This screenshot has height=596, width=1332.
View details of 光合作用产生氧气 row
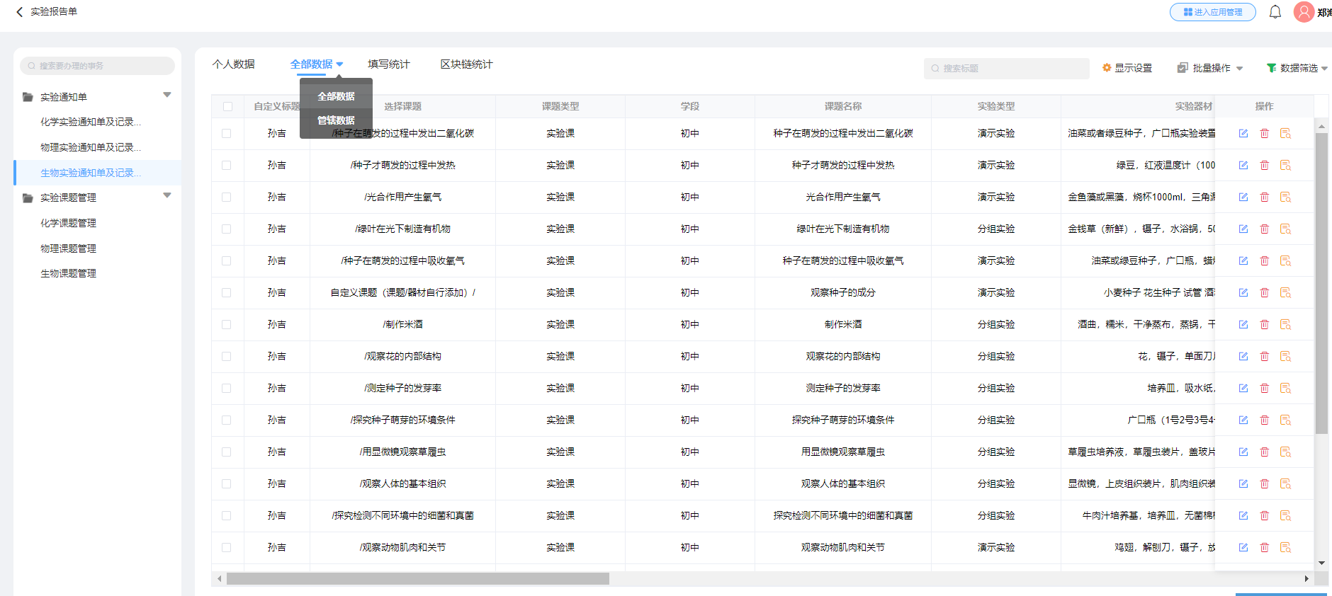pyautogui.click(x=1286, y=197)
